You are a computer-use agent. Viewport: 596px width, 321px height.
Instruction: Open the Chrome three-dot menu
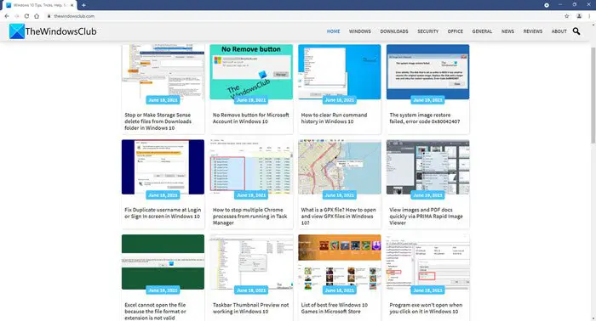[590, 16]
